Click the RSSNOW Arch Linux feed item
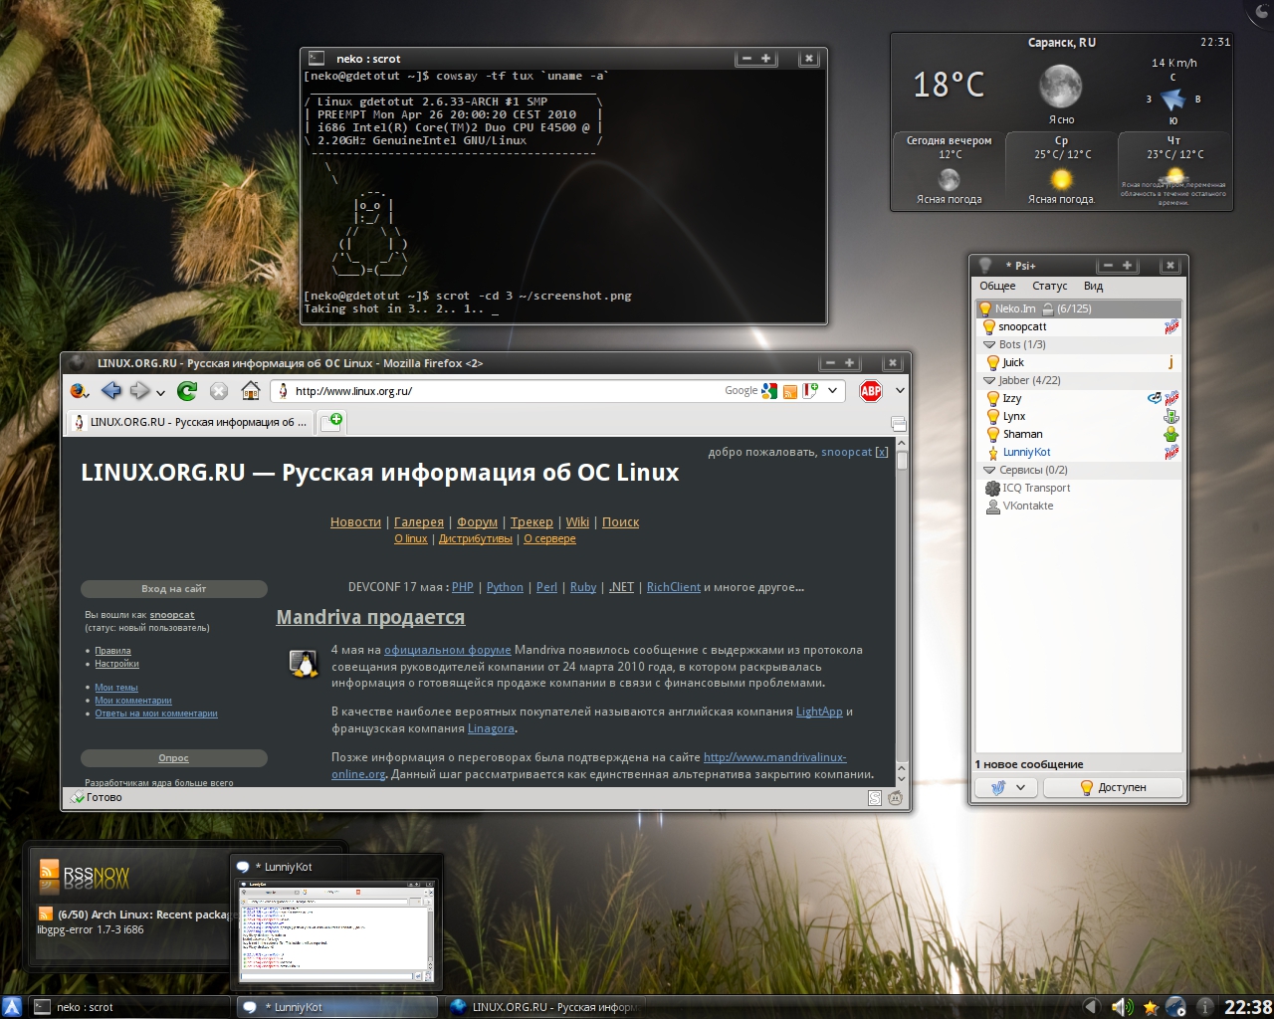The image size is (1274, 1019). (133, 921)
